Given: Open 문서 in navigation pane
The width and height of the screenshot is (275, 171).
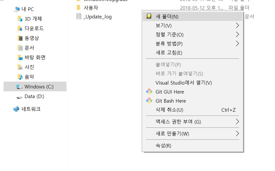Looking at the screenshot, I should pos(29,48).
